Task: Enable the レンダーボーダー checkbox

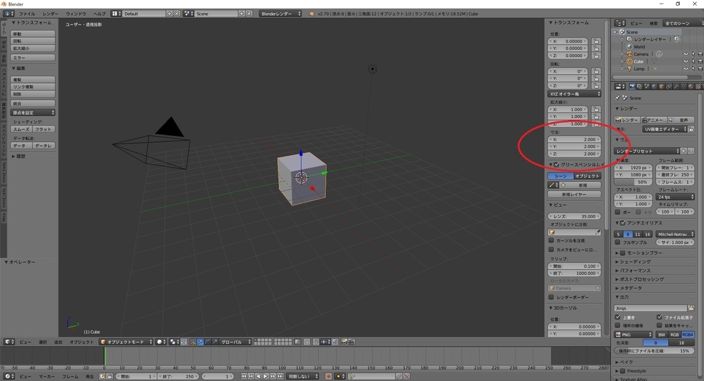Action: [551, 297]
